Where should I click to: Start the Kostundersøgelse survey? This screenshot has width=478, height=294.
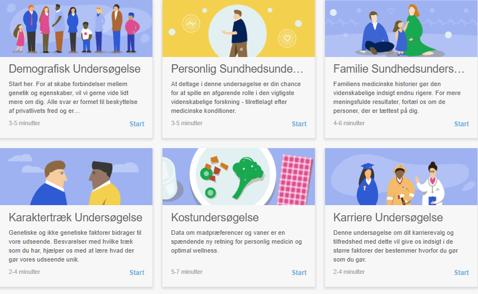[299, 272]
